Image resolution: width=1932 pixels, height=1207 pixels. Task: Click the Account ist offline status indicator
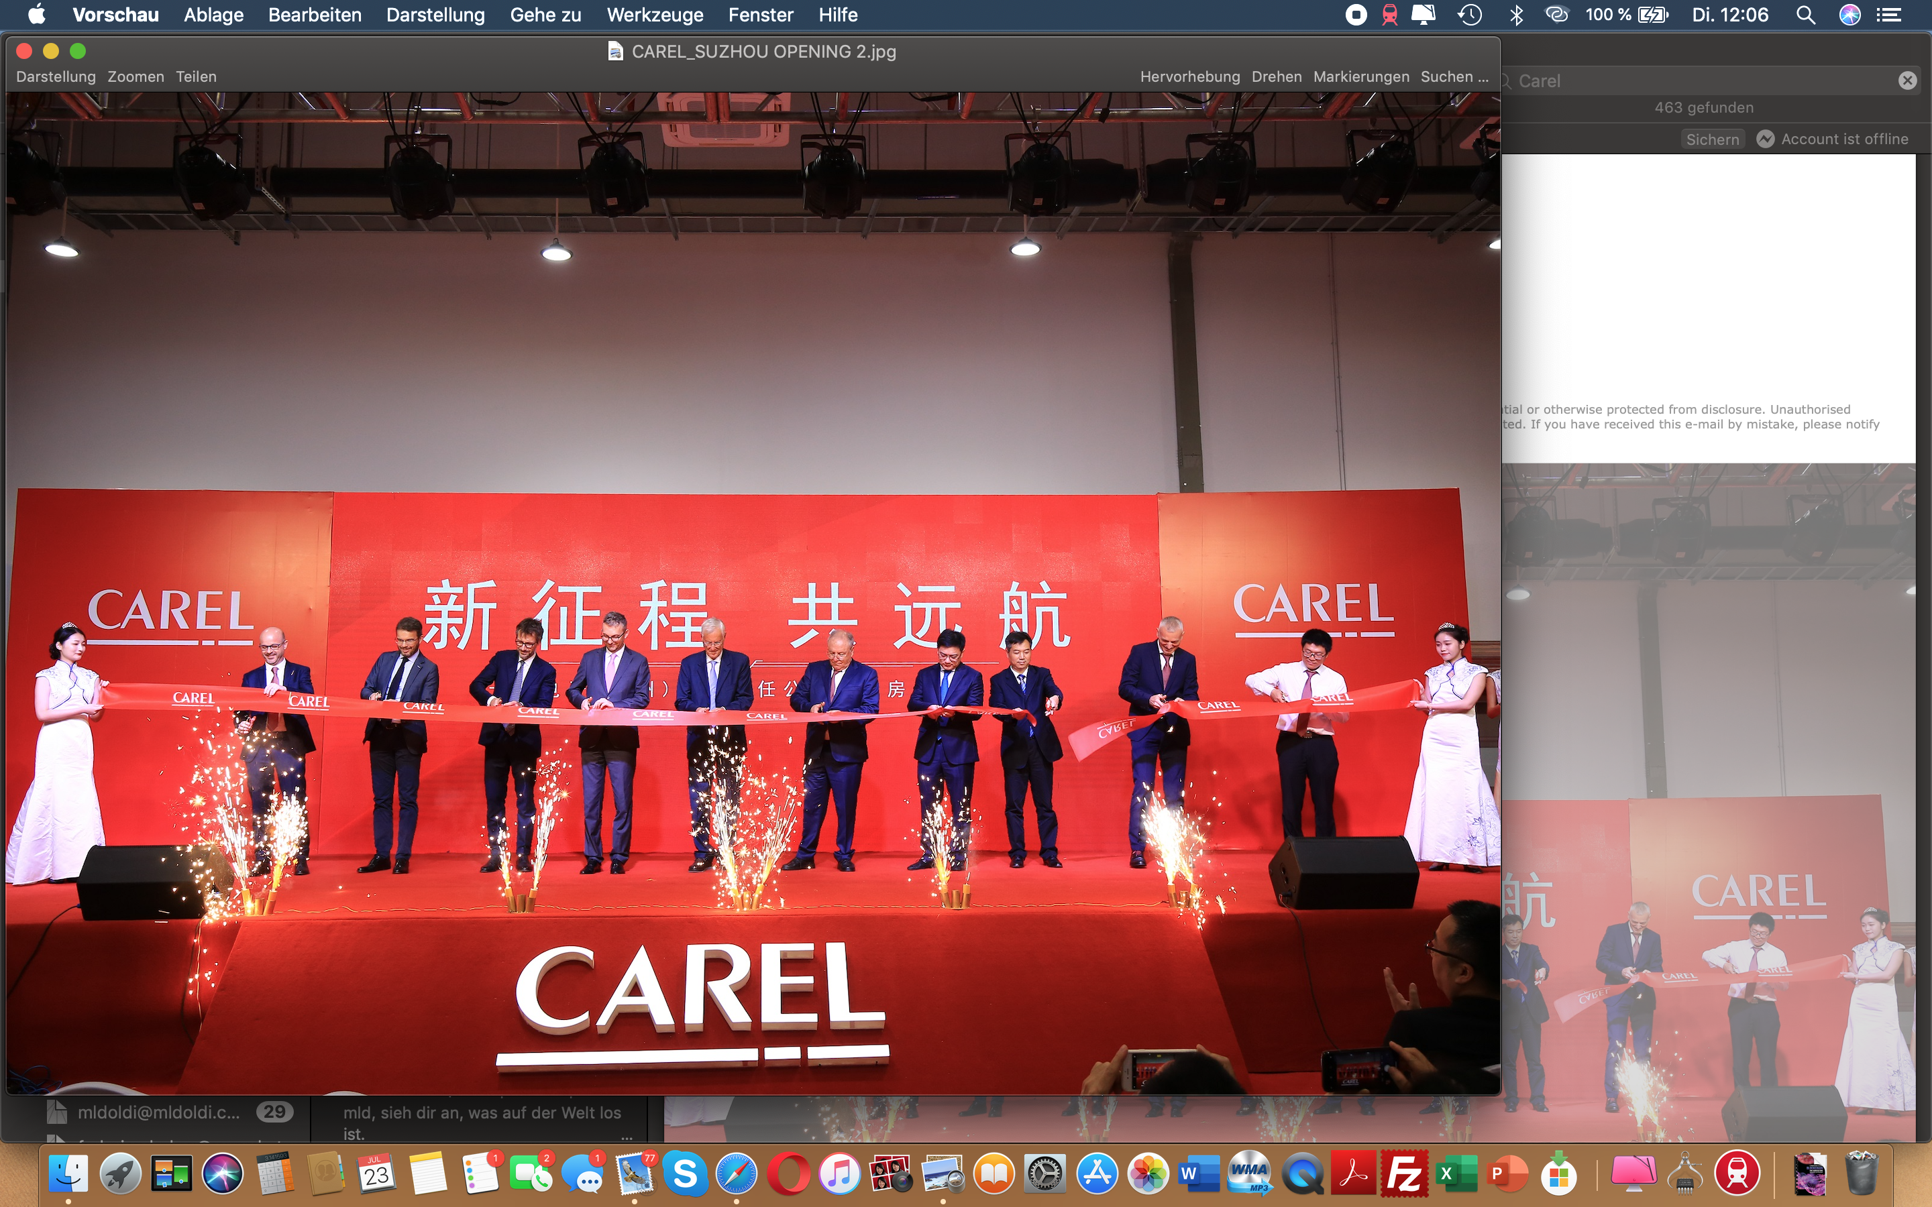click(x=1832, y=139)
